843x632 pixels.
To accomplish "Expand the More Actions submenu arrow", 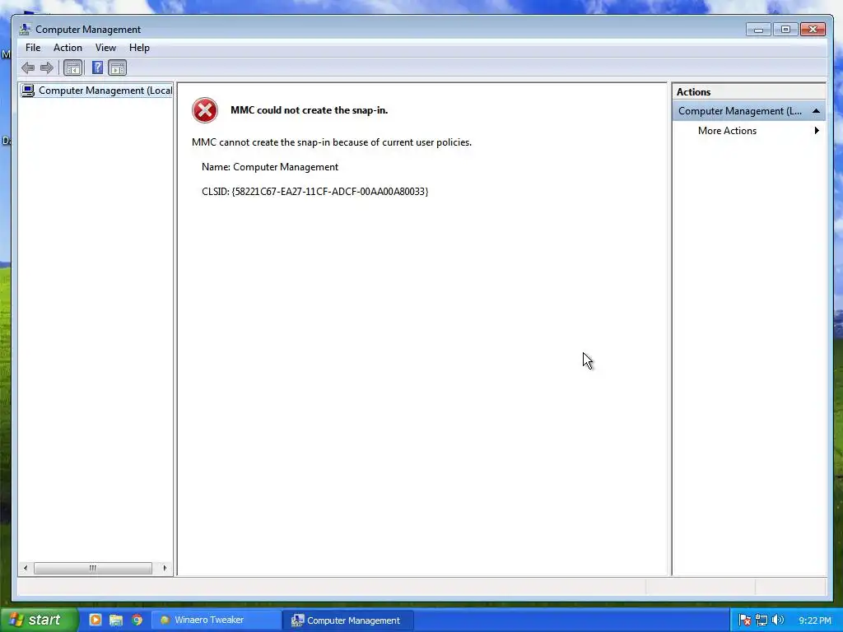I will point(817,131).
